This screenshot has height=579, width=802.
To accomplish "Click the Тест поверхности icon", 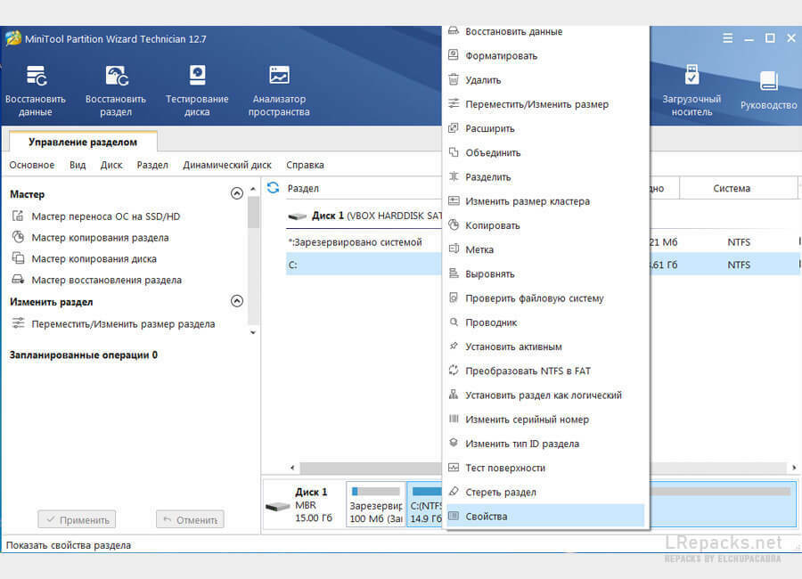I will 454,467.
